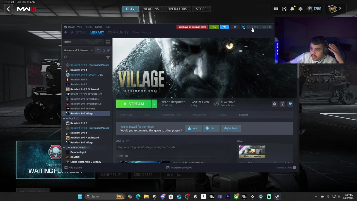
Task: Click the No recommendation button
Action: pyautogui.click(x=211, y=128)
